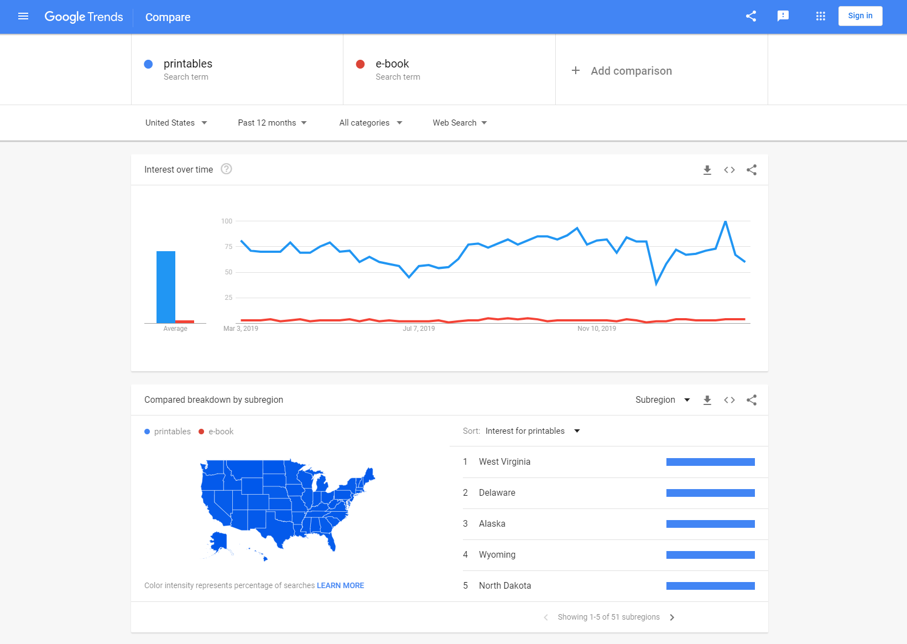Image resolution: width=907 pixels, height=644 pixels.
Task: Toggle the e-book legend in subregion panel
Action: [216, 431]
